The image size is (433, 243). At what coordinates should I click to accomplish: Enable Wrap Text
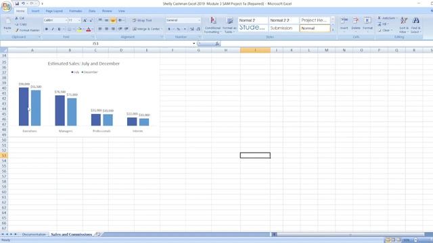point(142,20)
